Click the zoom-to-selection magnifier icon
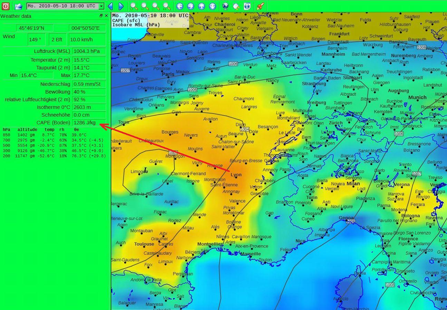Viewport: 447px width, 310px height. pos(156,6)
